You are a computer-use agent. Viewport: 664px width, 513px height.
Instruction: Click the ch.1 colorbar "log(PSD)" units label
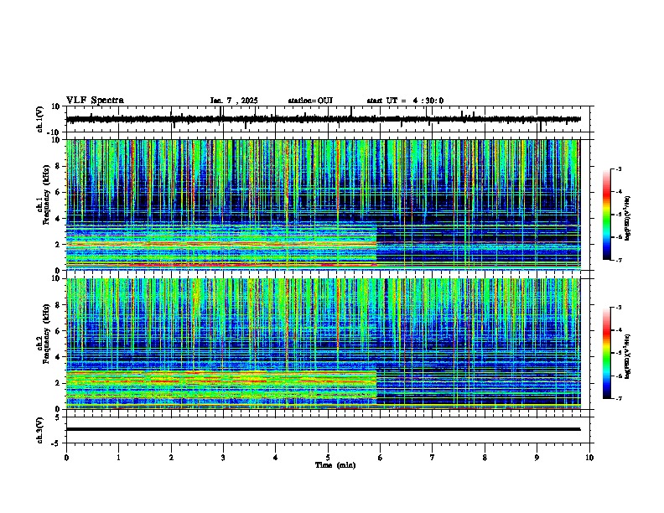(628, 218)
